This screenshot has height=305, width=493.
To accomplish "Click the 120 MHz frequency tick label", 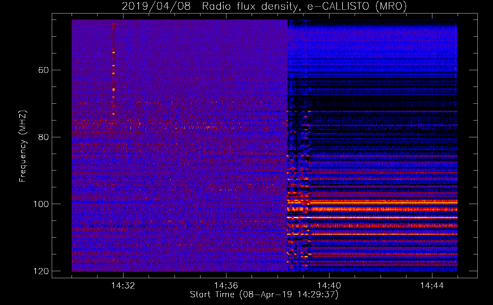I will pyautogui.click(x=41, y=271).
